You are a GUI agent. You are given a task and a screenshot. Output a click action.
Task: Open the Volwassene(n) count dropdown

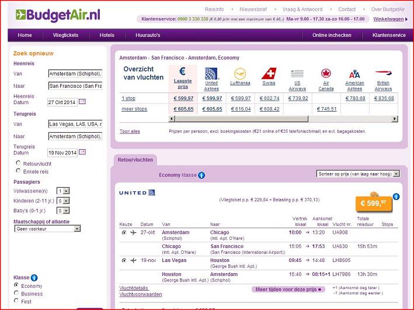pos(63,191)
